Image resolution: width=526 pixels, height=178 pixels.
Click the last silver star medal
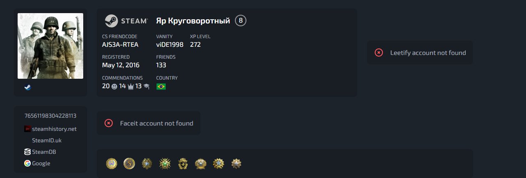236,164
